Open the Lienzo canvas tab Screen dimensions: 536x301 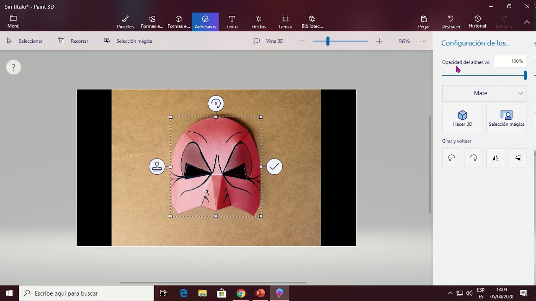286,22
